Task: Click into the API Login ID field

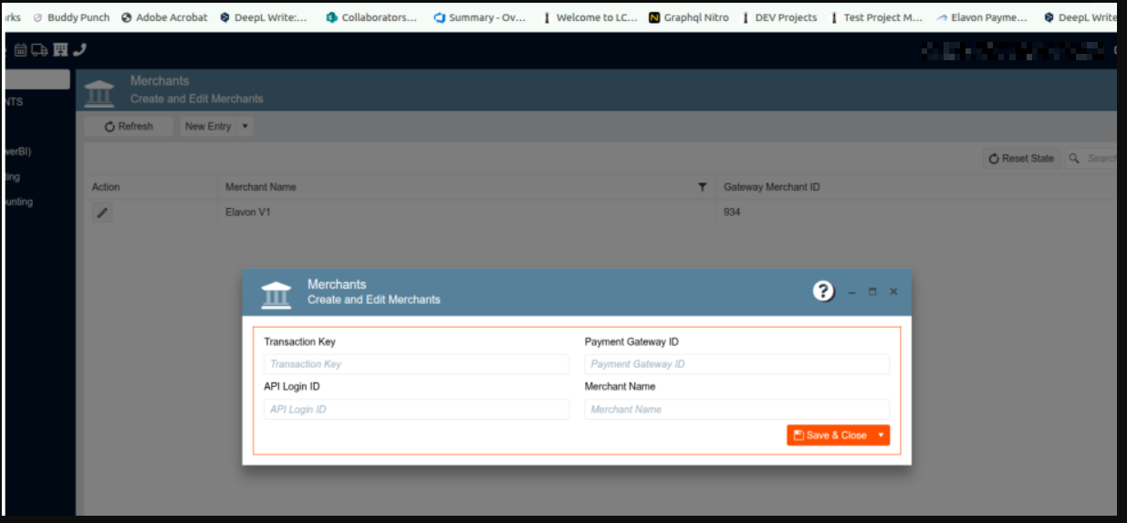Action: tap(416, 410)
